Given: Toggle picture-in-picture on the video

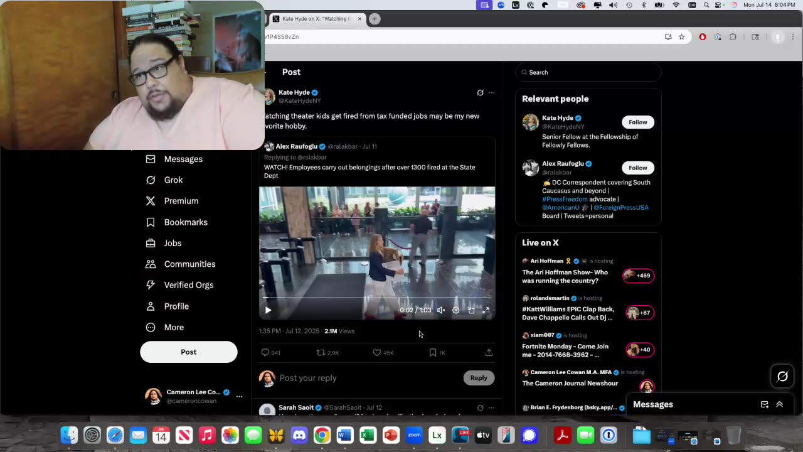Looking at the screenshot, I should [x=471, y=310].
